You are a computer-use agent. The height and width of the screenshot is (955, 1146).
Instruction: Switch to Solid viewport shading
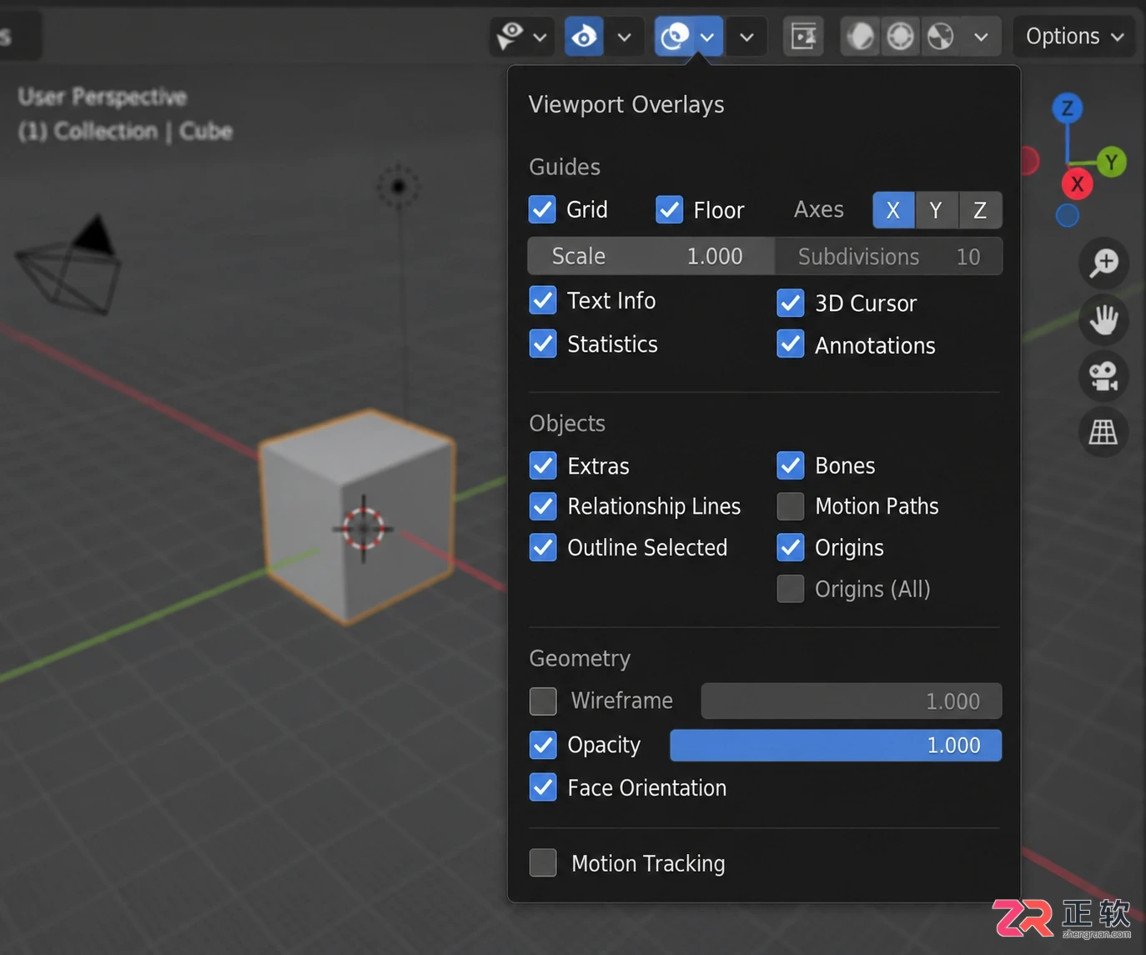click(861, 37)
